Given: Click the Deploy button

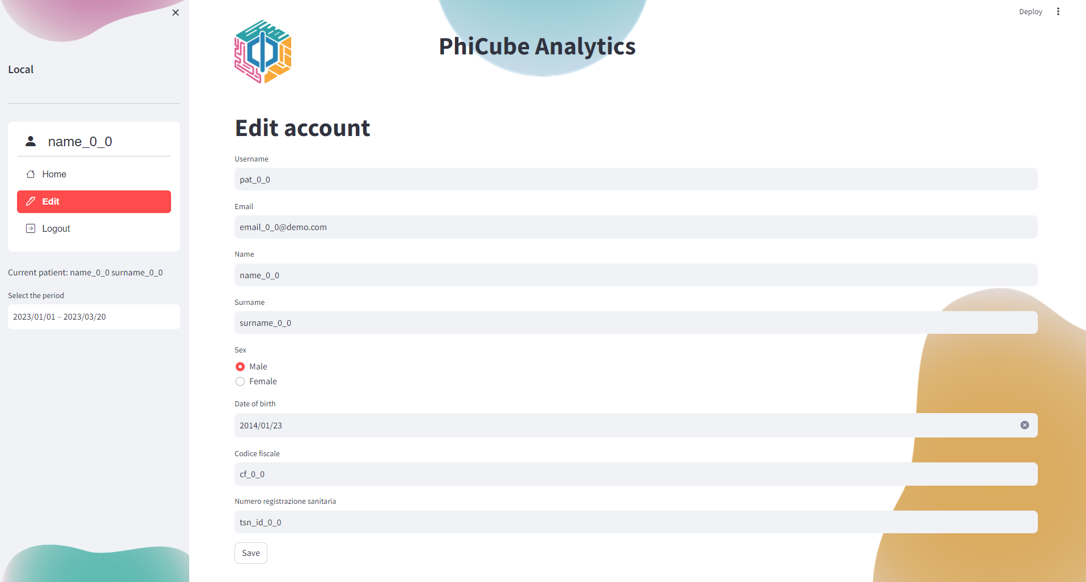Looking at the screenshot, I should (x=1030, y=11).
